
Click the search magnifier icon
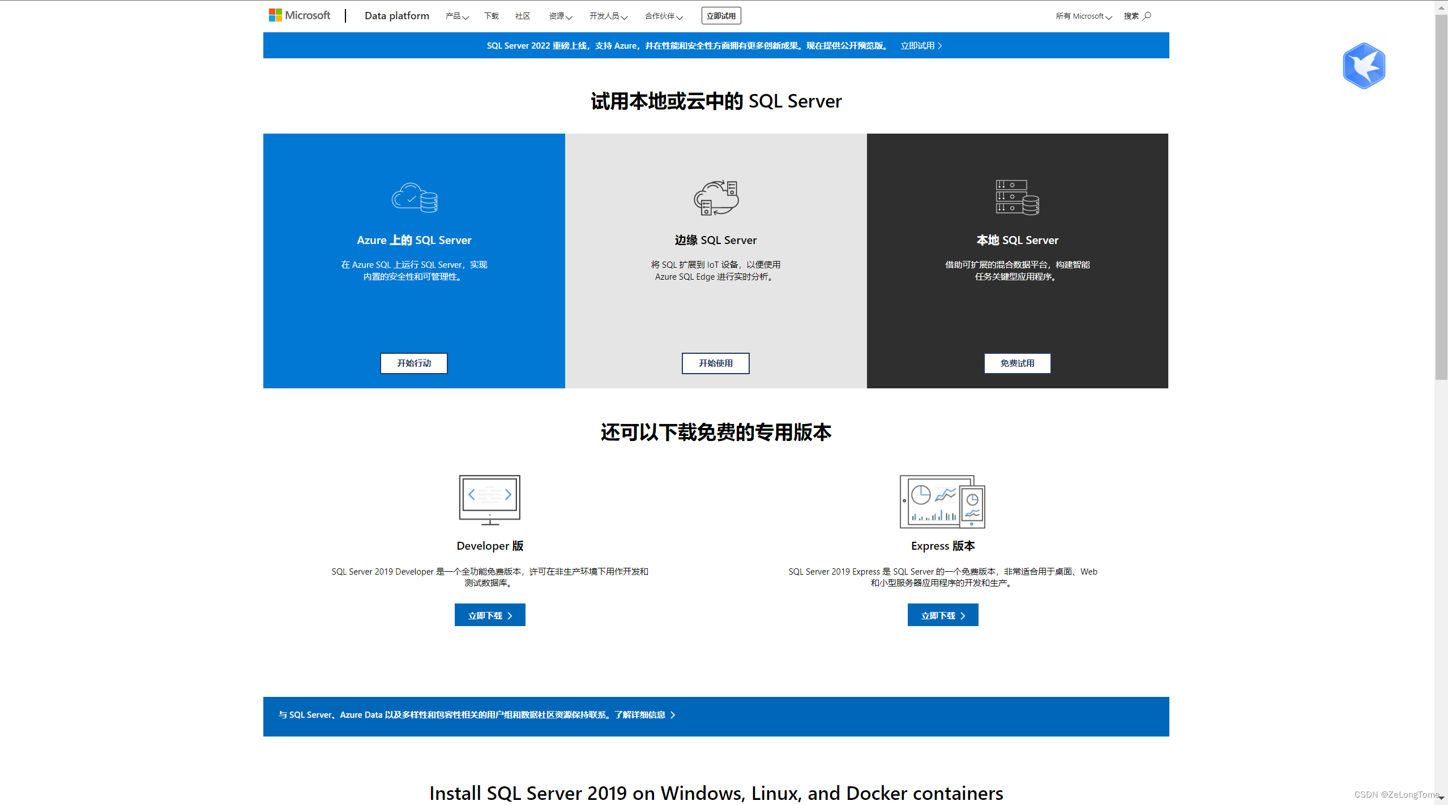click(x=1147, y=16)
